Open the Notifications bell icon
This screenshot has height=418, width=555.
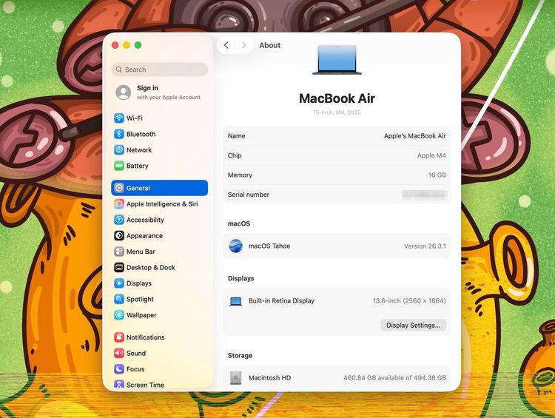(x=119, y=337)
